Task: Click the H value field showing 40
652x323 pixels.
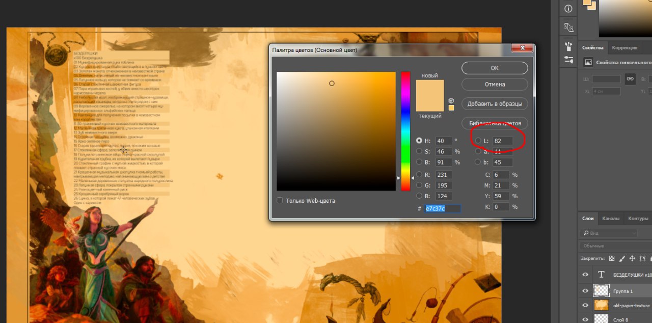Action: [444, 141]
